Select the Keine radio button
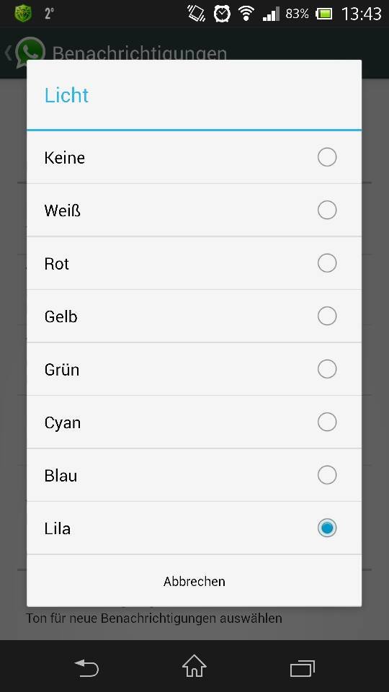This screenshot has height=692, width=389. pyautogui.click(x=327, y=157)
